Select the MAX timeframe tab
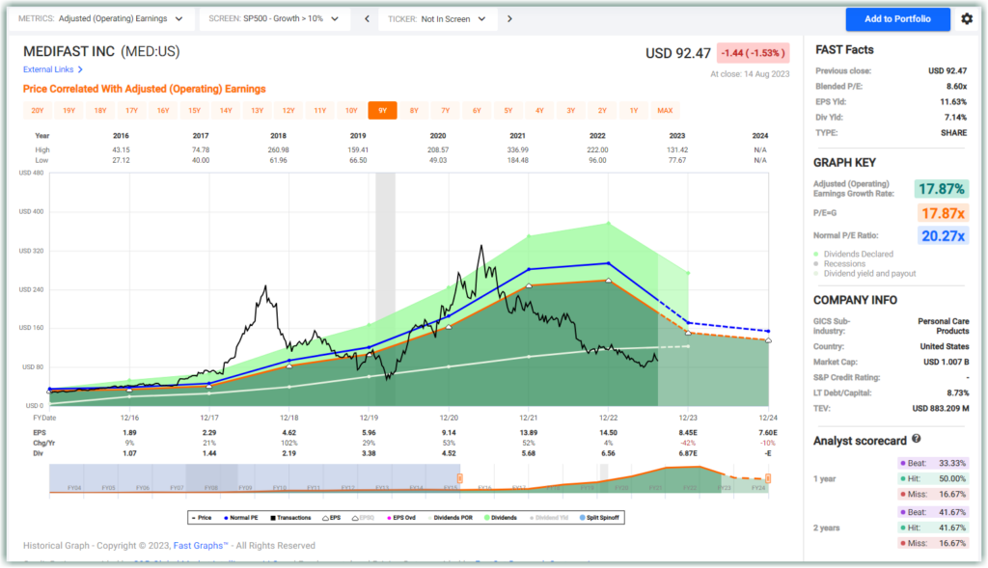 665,110
